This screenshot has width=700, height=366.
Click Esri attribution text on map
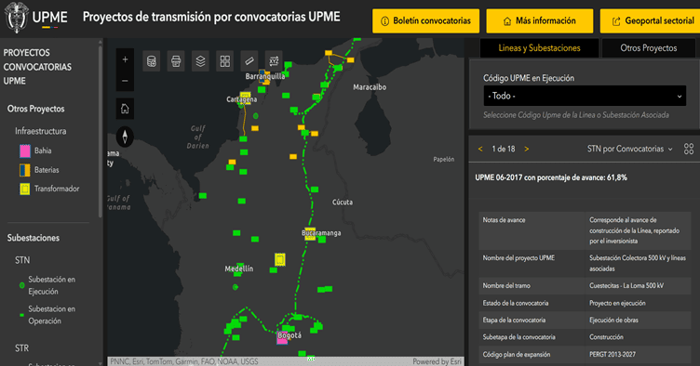point(184,361)
